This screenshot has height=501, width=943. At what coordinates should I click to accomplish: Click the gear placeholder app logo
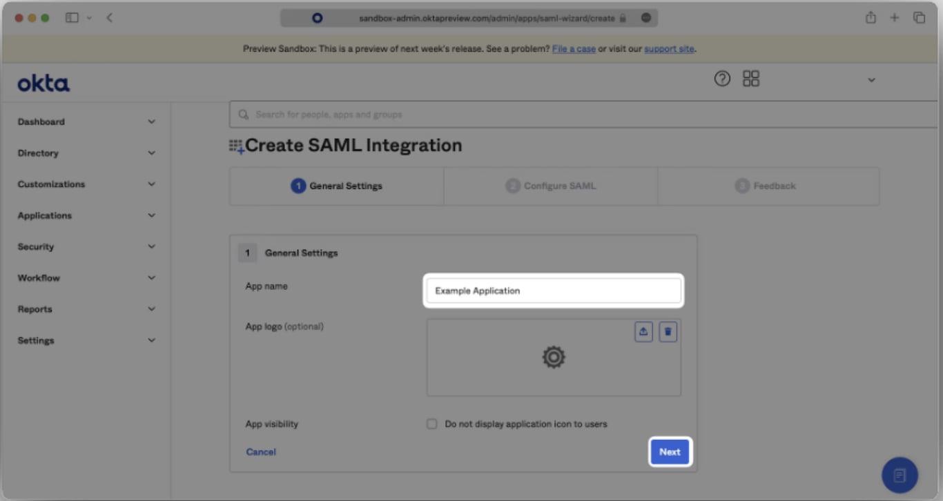coord(554,357)
